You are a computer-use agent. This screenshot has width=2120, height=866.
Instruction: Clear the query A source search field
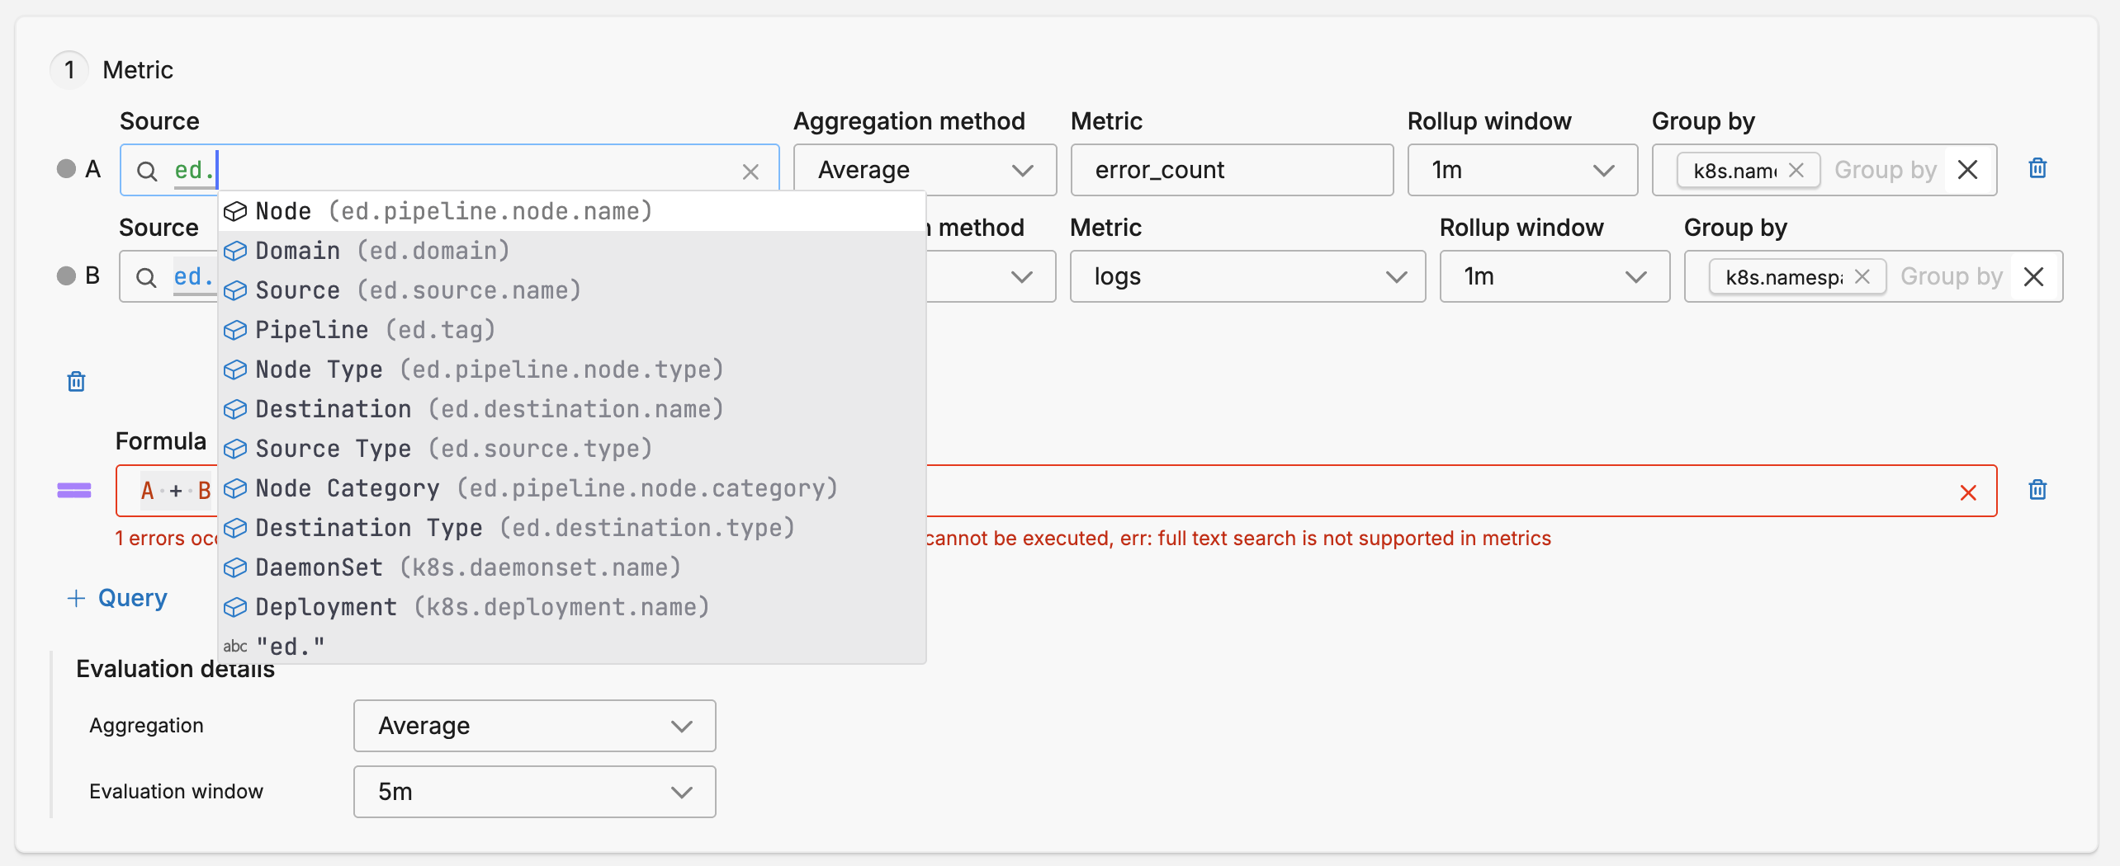pyautogui.click(x=750, y=172)
